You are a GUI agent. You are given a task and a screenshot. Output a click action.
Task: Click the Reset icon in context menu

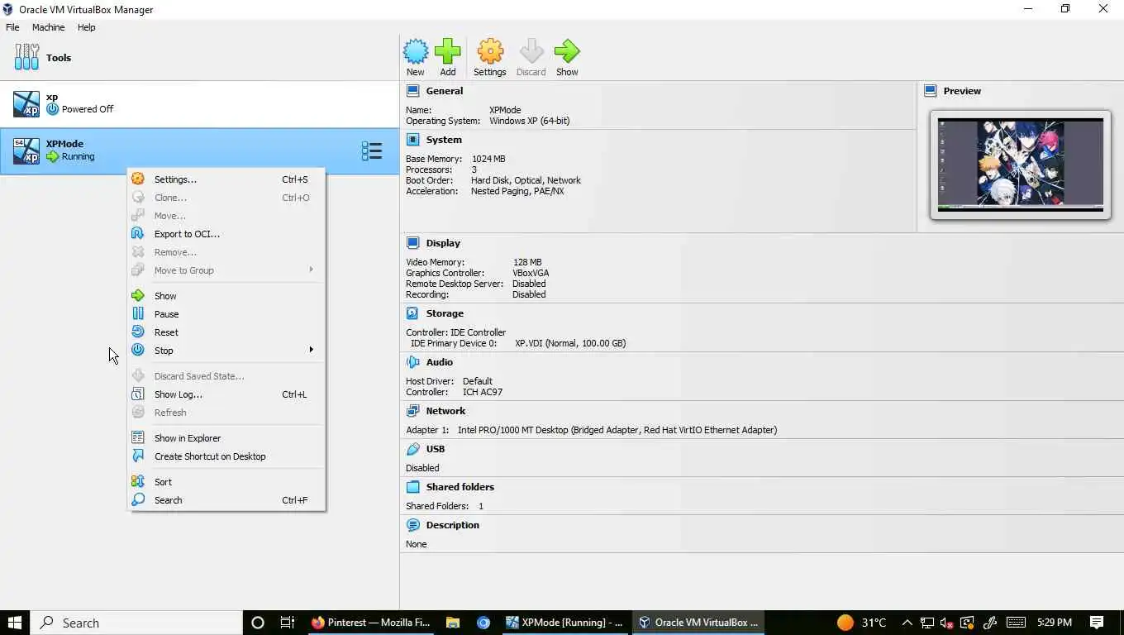[x=138, y=332]
